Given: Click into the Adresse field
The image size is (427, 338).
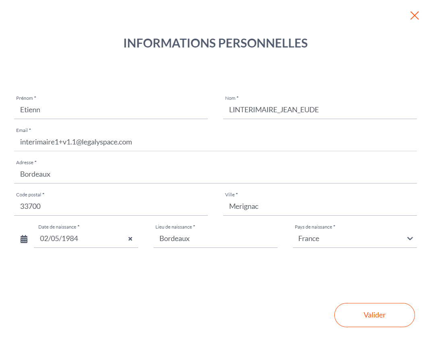Looking at the screenshot, I should click(216, 174).
